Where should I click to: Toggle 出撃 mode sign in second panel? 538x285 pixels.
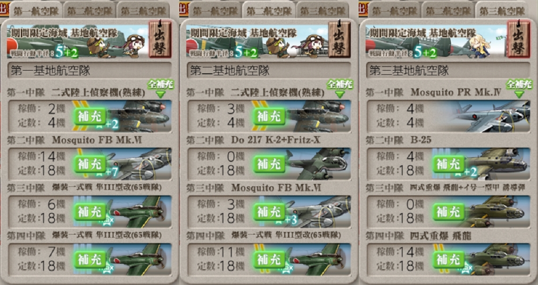coord(340,39)
